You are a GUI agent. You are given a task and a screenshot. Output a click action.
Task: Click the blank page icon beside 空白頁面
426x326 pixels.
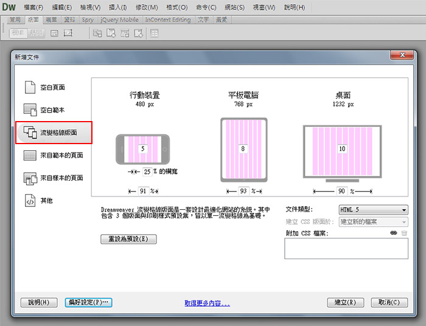[x=30, y=87]
